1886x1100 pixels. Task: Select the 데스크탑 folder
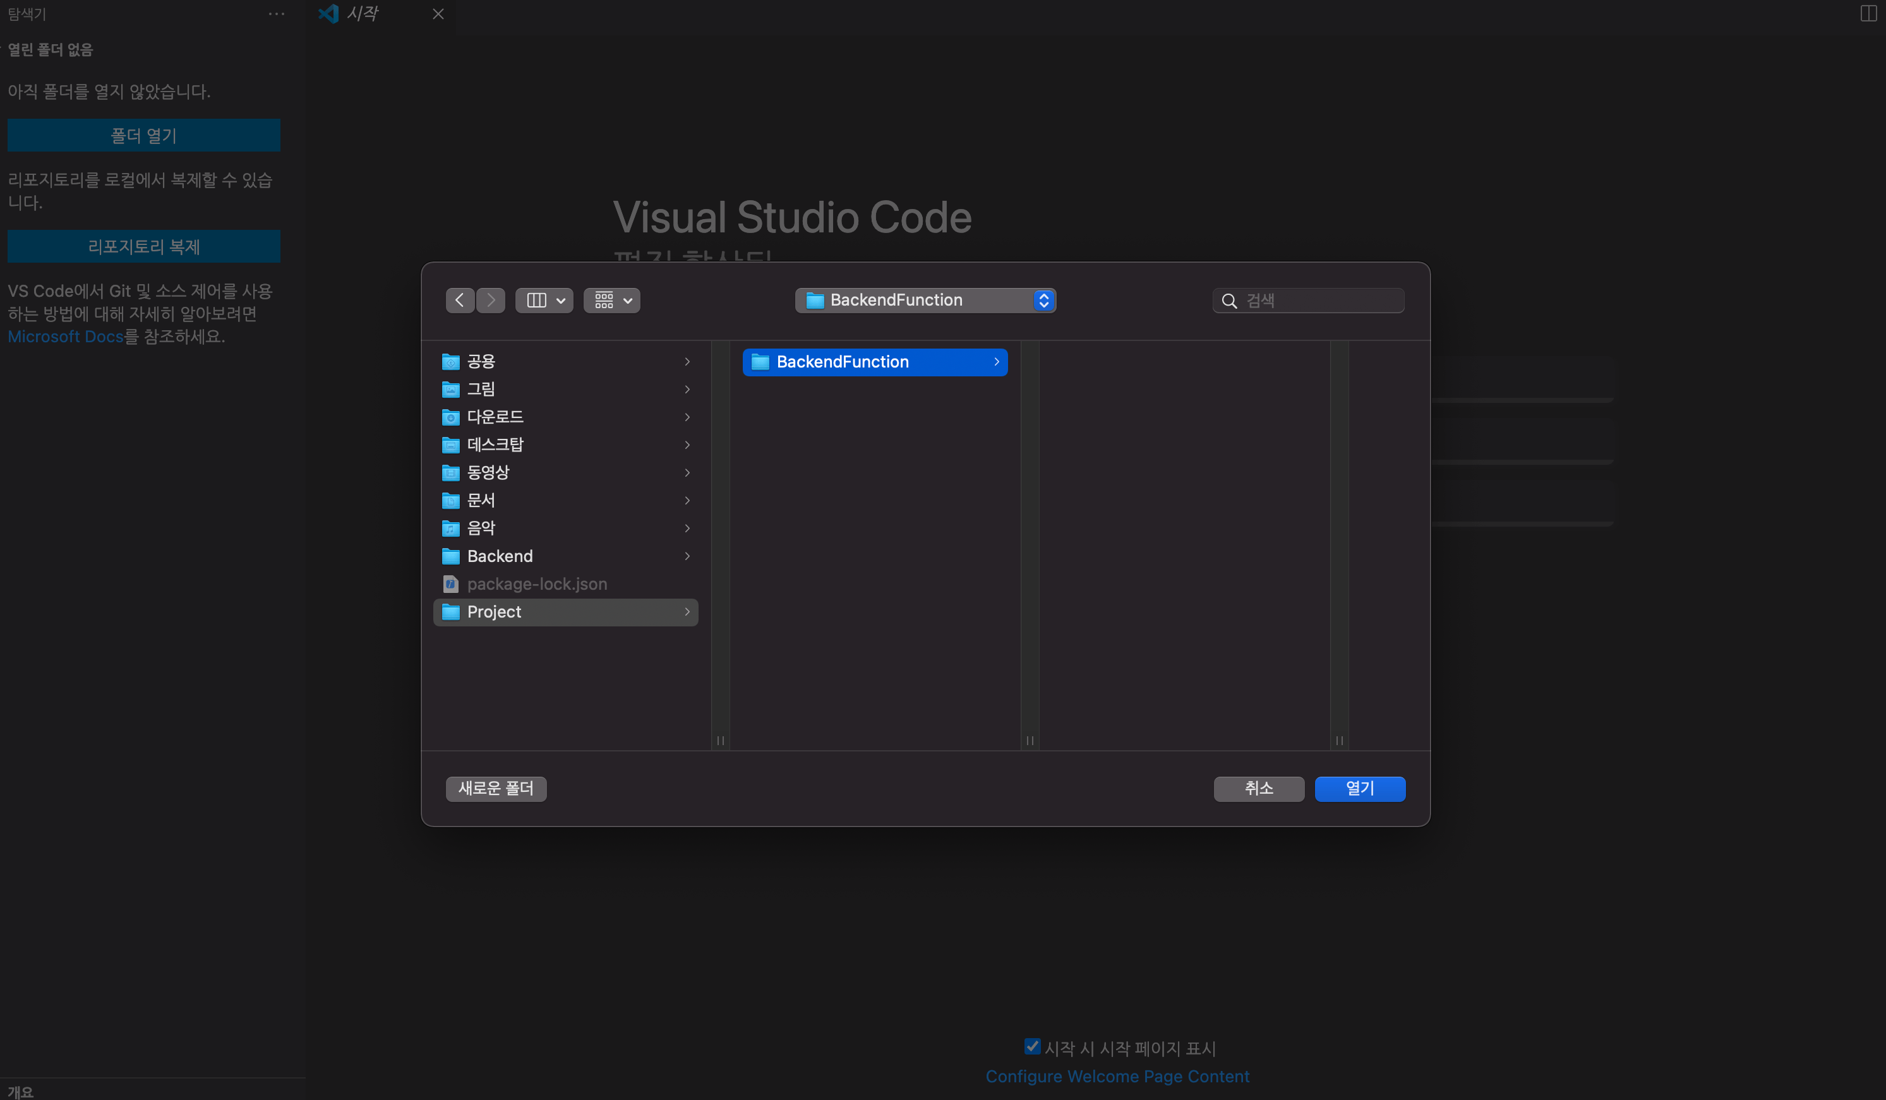coord(565,445)
